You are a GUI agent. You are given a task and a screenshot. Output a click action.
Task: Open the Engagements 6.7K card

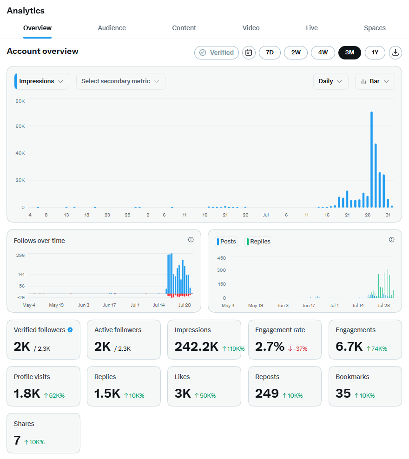(x=365, y=340)
